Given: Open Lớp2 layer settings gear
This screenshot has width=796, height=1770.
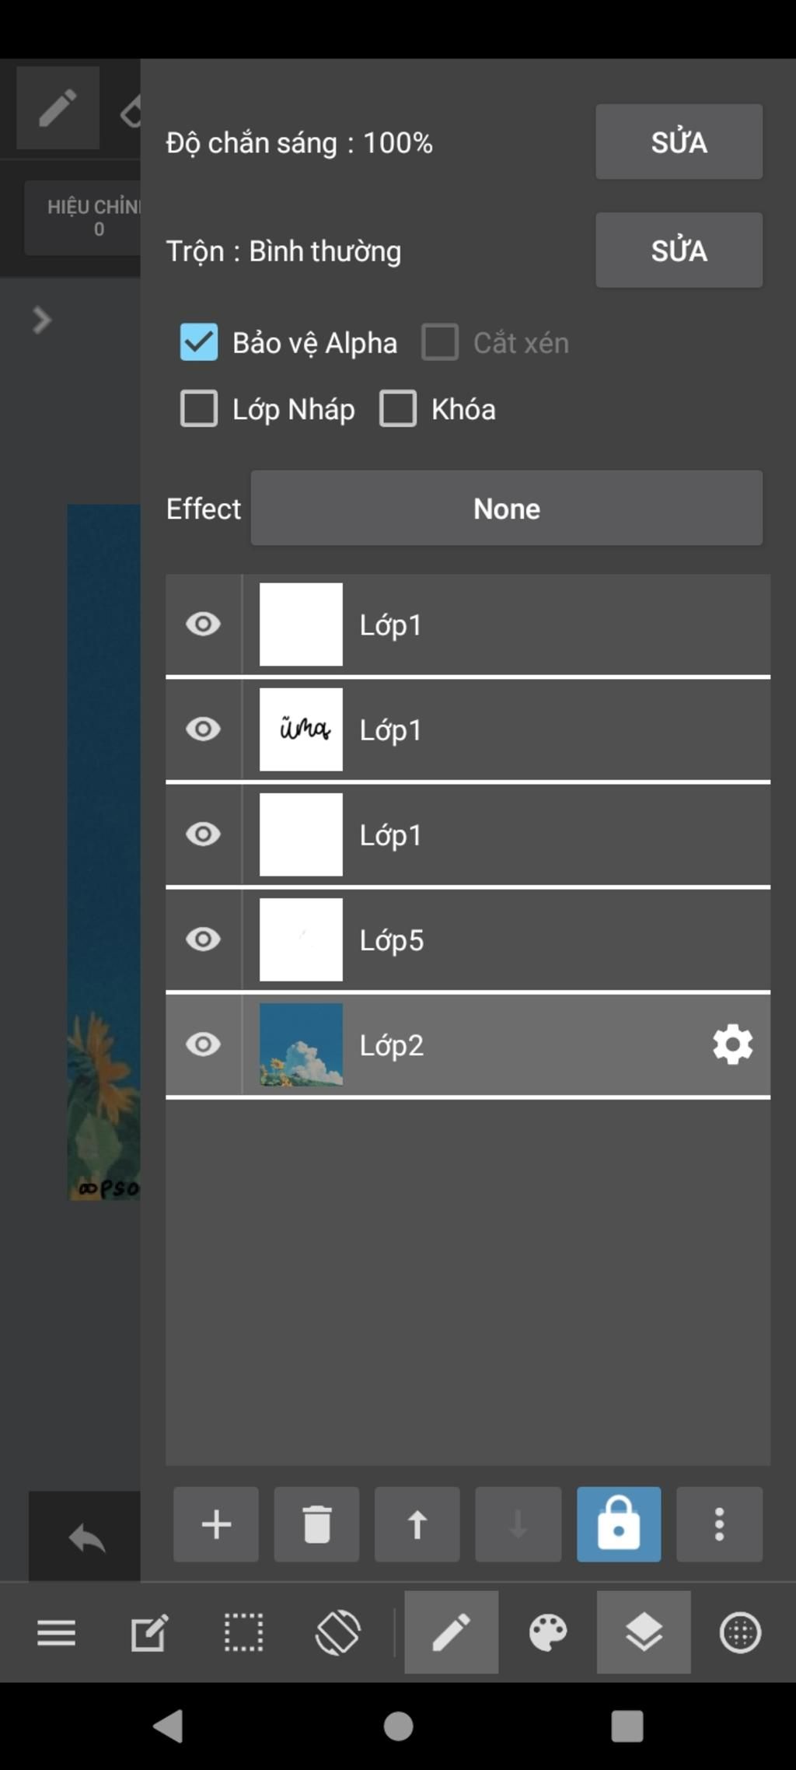Looking at the screenshot, I should [x=732, y=1044].
